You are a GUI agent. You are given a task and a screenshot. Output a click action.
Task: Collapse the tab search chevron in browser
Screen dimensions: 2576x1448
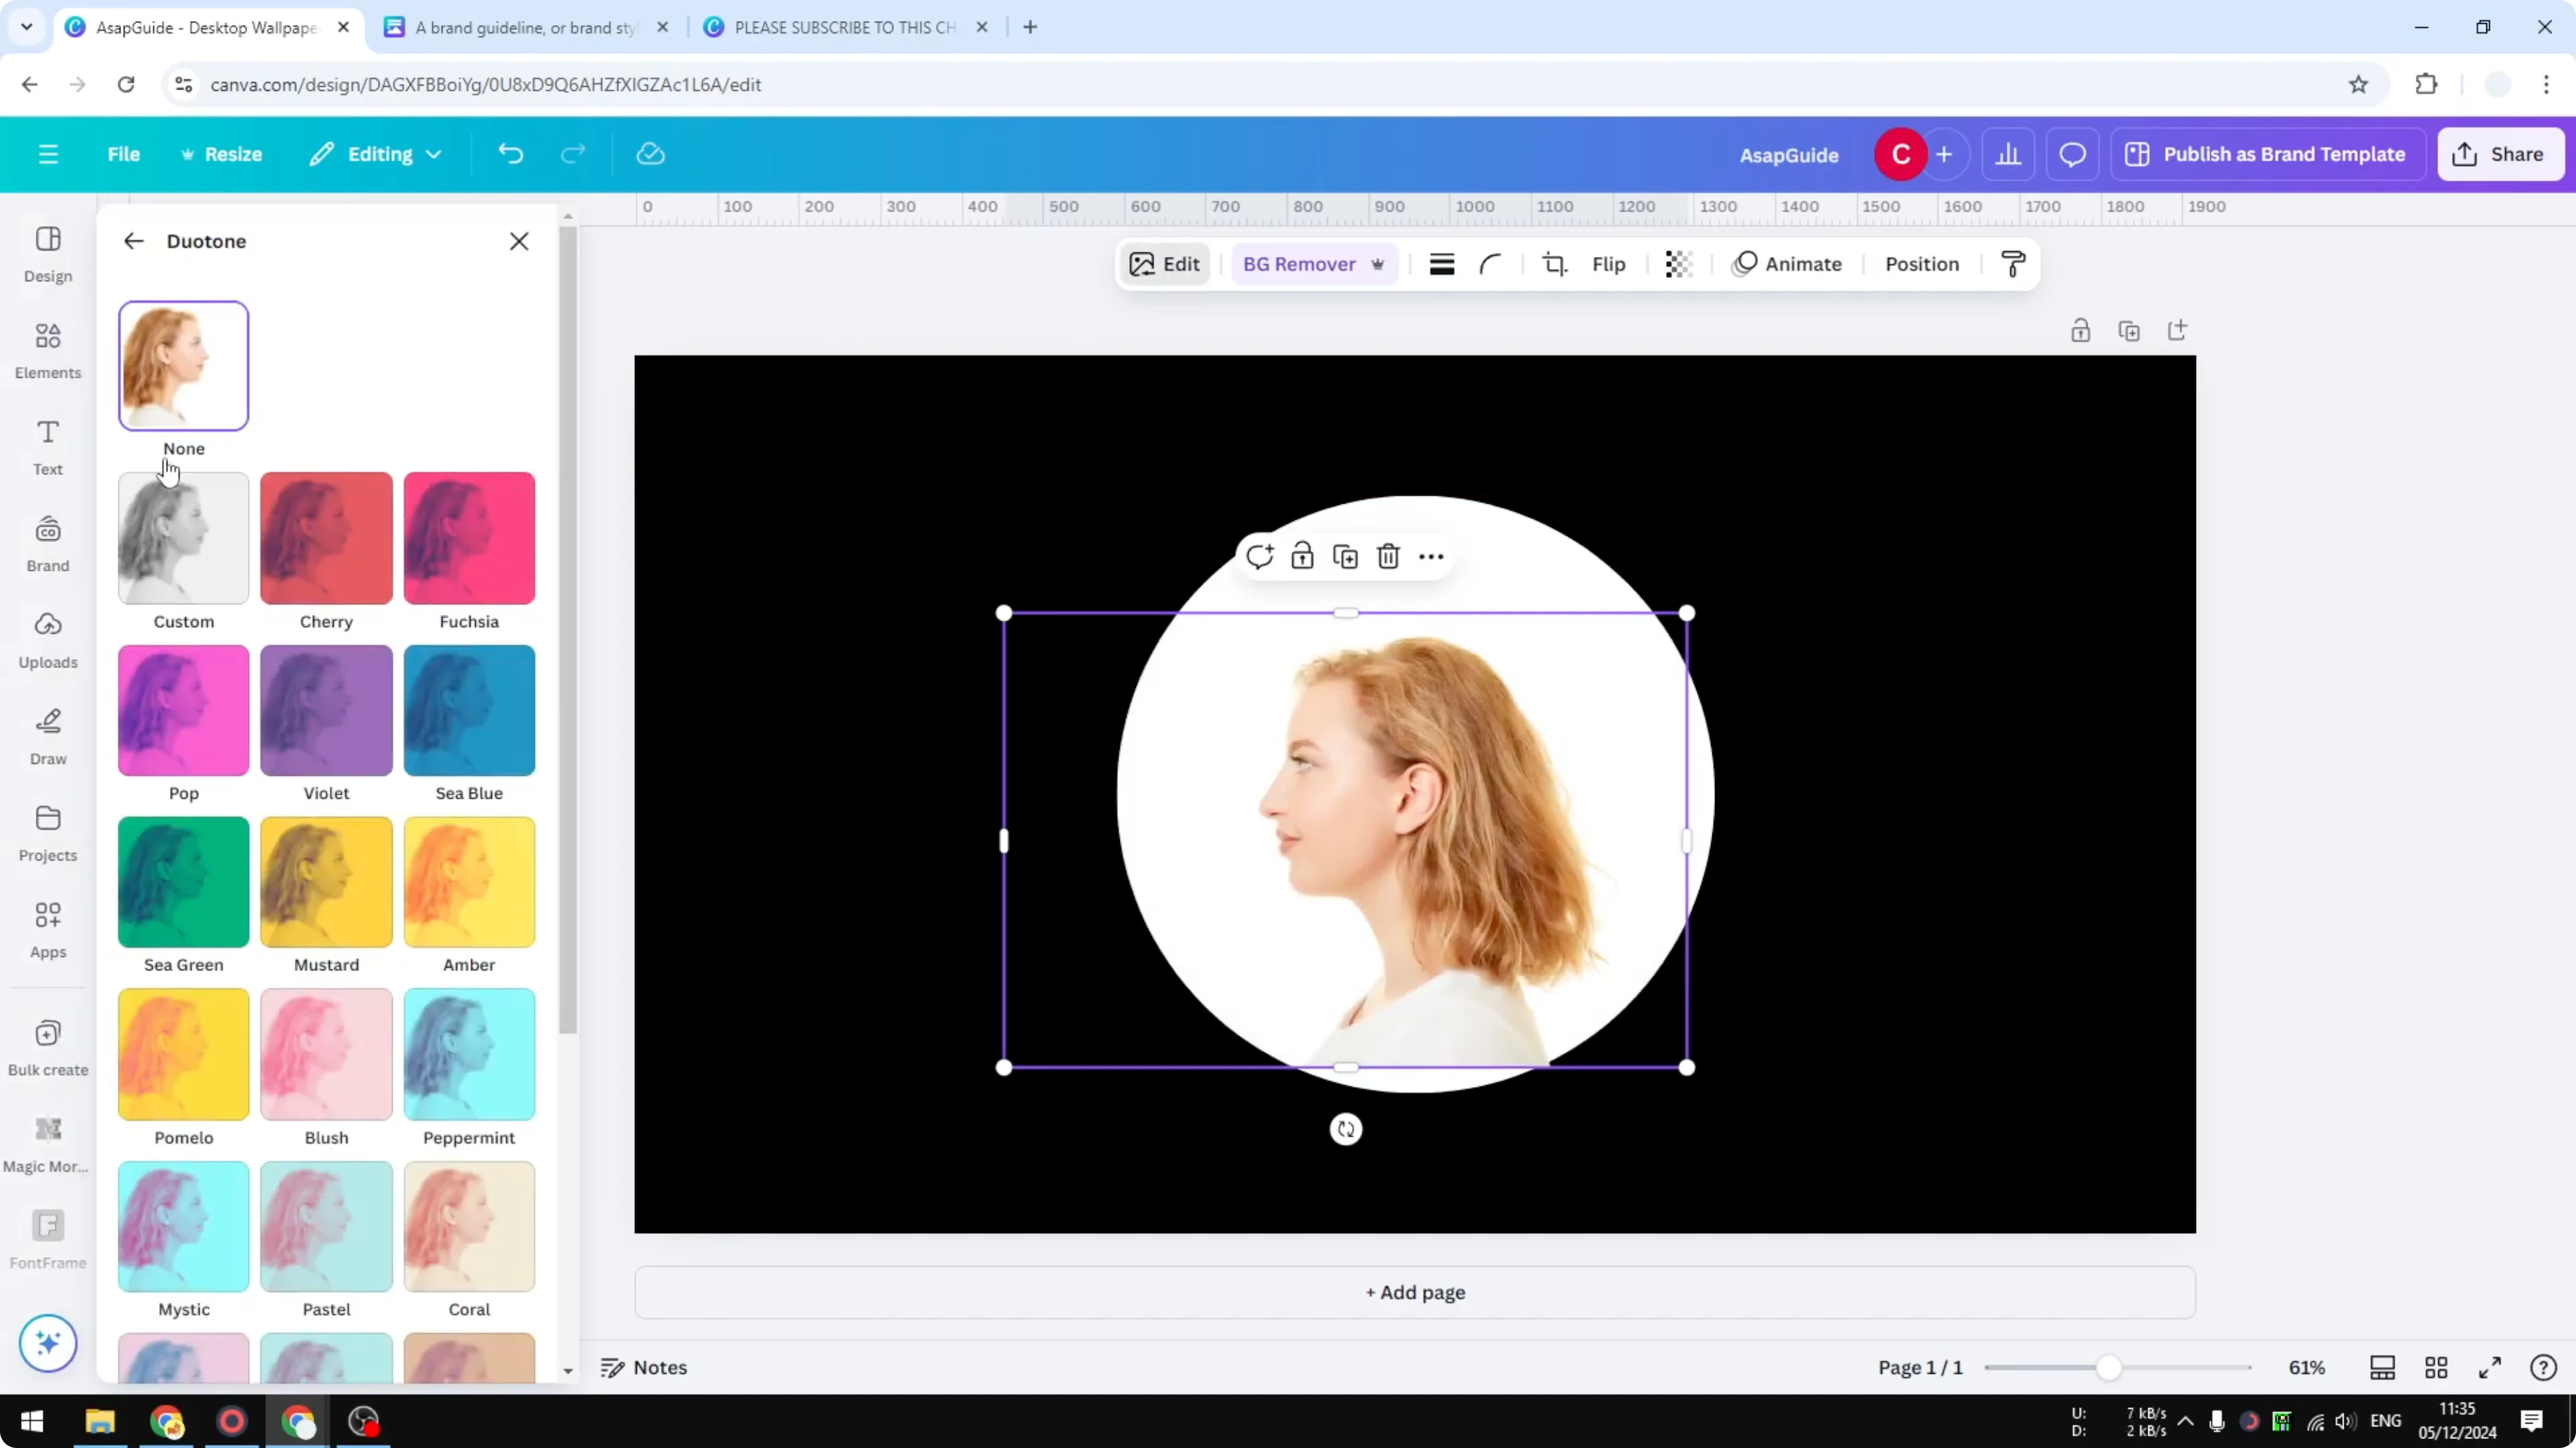pos(27,27)
